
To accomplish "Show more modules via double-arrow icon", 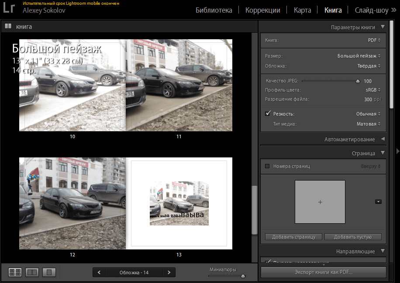I will (x=394, y=10).
